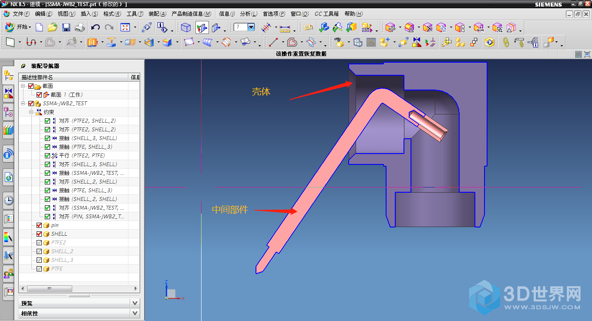Toggle the pin component checkbox
592x321 pixels.
point(39,225)
